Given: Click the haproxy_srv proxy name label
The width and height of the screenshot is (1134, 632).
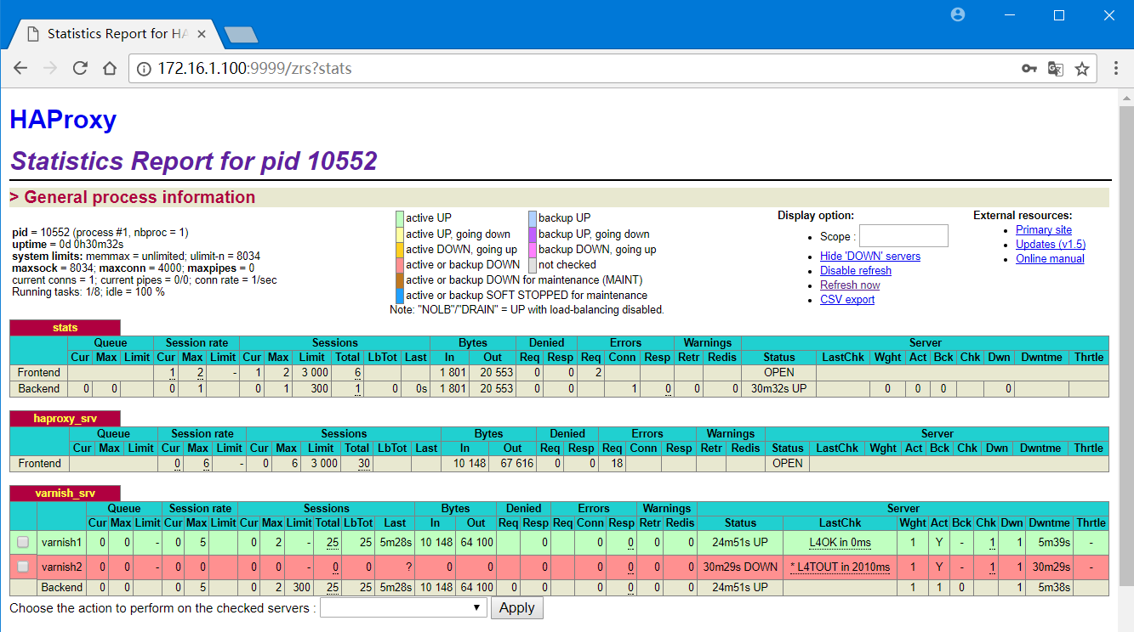Looking at the screenshot, I should (65, 418).
